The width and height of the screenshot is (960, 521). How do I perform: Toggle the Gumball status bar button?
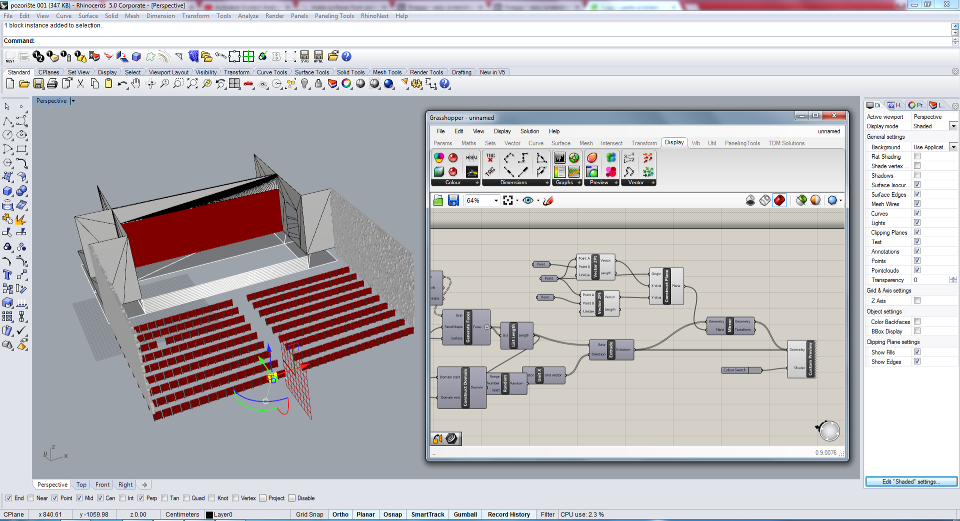click(x=465, y=515)
